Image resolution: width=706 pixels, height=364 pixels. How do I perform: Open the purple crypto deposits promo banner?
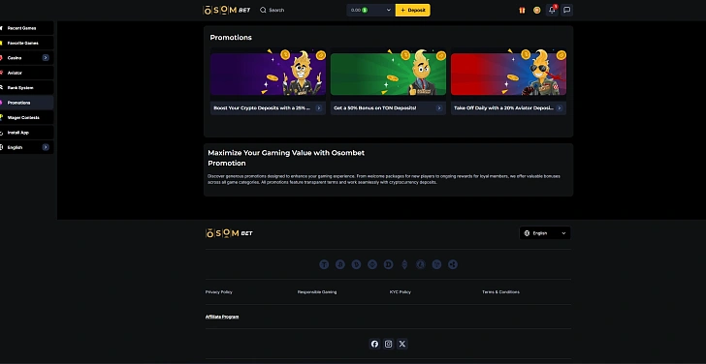click(268, 73)
